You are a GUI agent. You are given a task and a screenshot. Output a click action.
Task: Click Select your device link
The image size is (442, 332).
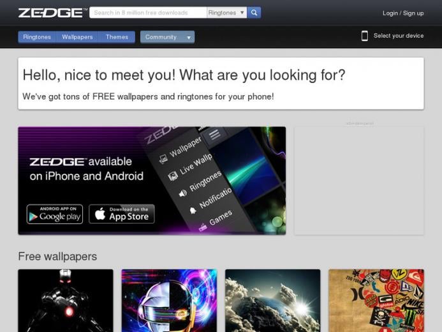pos(398,36)
